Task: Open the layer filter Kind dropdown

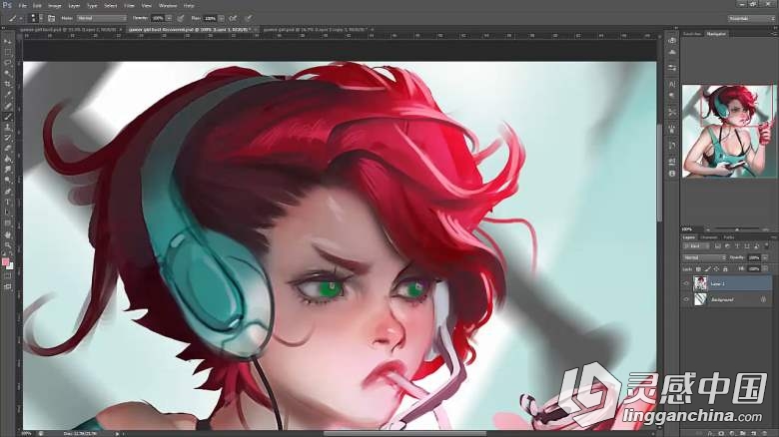Action: (696, 246)
